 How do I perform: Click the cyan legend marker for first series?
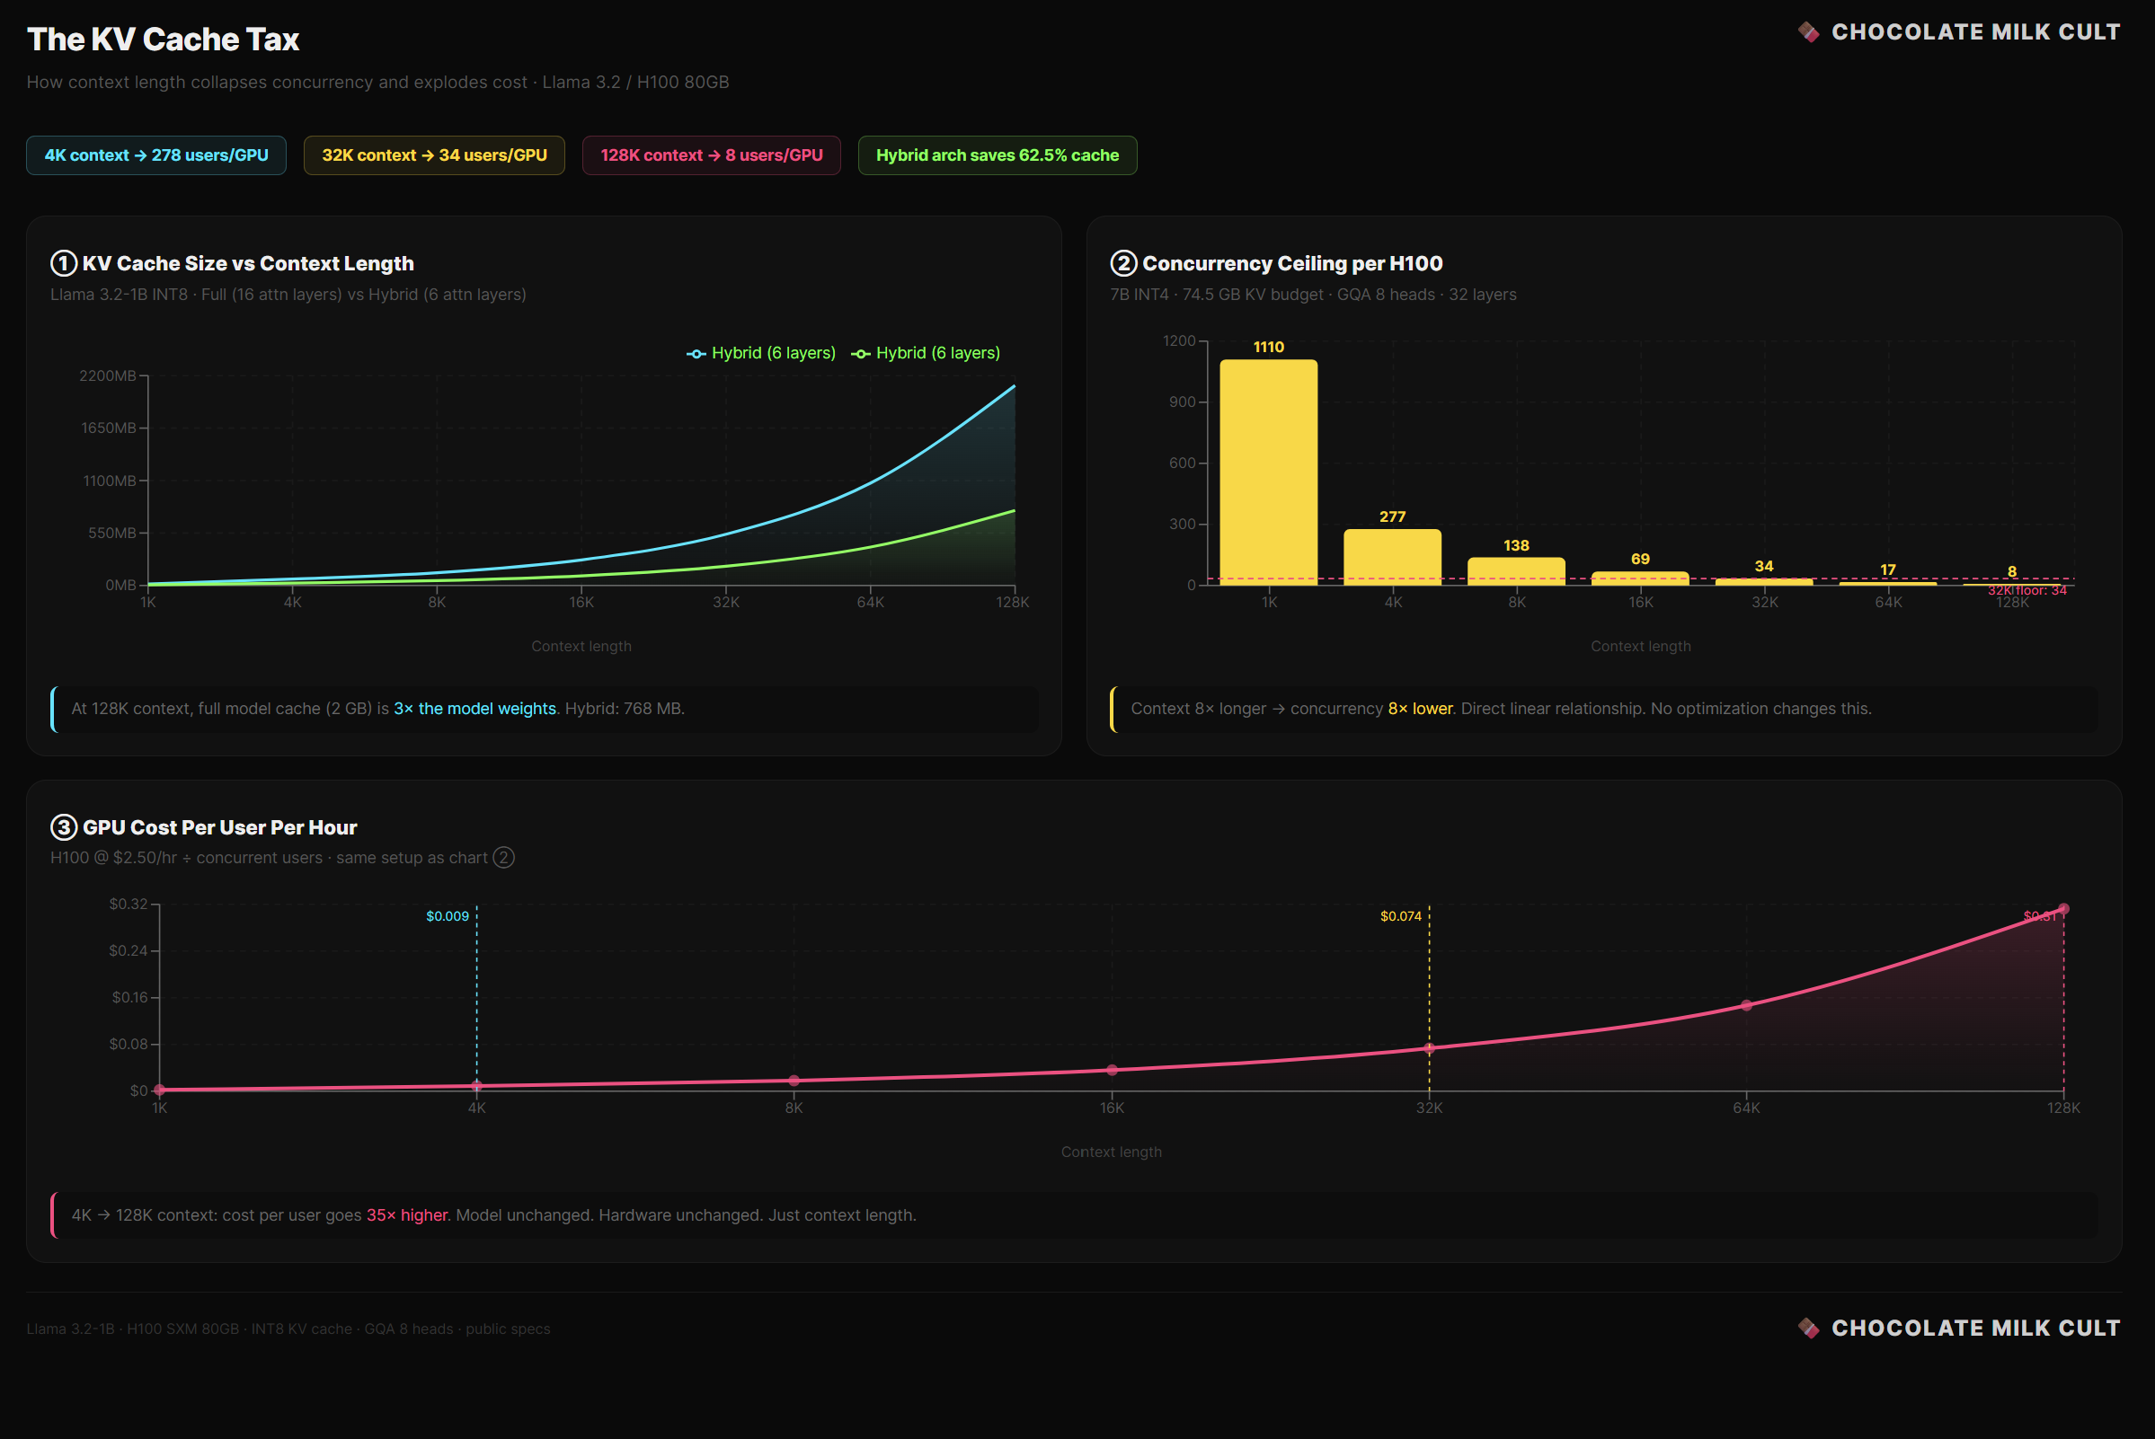point(696,353)
